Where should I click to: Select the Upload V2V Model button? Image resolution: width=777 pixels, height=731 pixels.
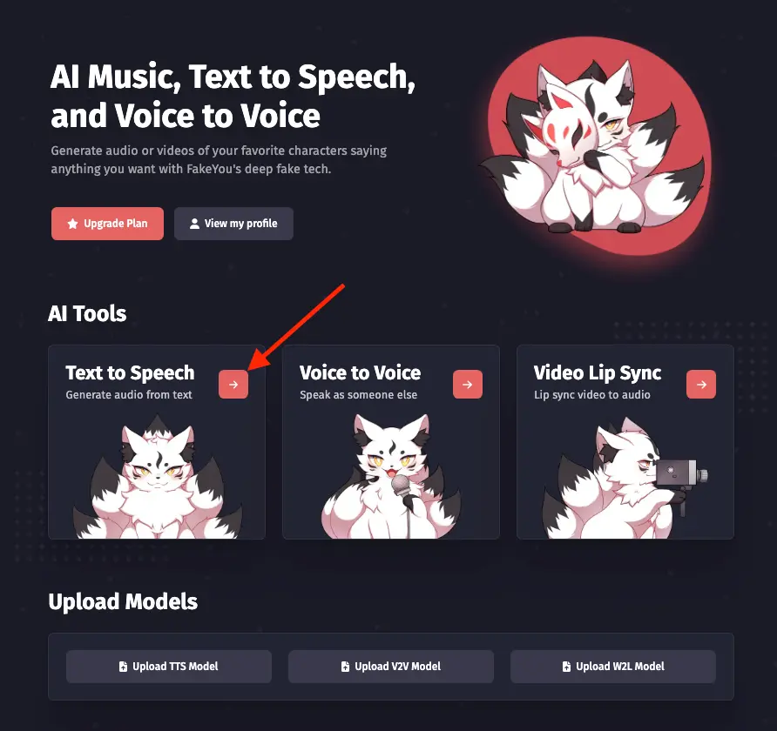click(391, 666)
